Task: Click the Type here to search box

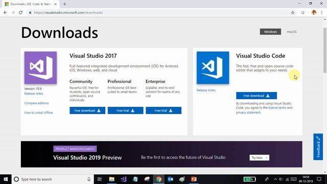Action: [53, 179]
